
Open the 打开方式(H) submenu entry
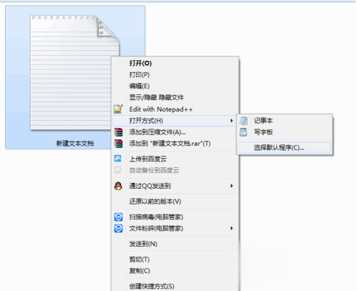[175, 121]
